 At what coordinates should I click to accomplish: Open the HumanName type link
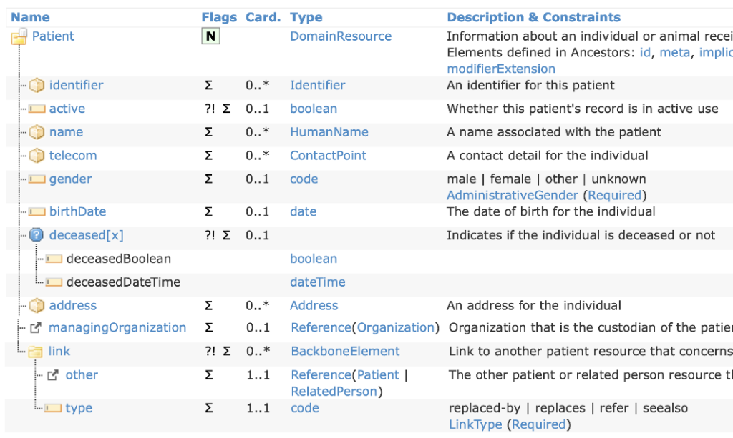[x=328, y=131]
